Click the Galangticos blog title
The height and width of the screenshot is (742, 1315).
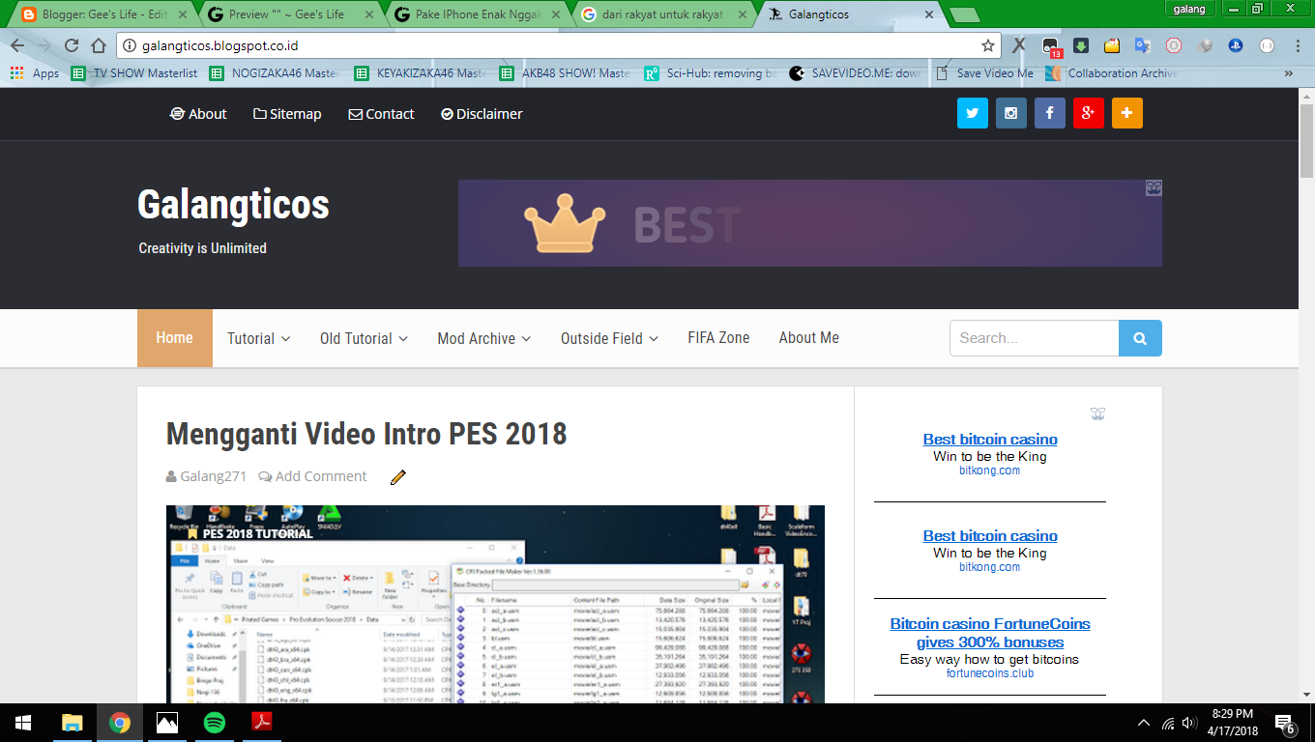233,205
